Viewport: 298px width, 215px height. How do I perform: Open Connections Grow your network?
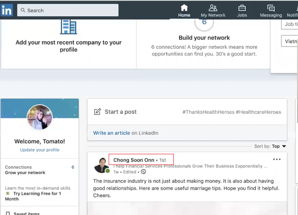tap(25, 170)
